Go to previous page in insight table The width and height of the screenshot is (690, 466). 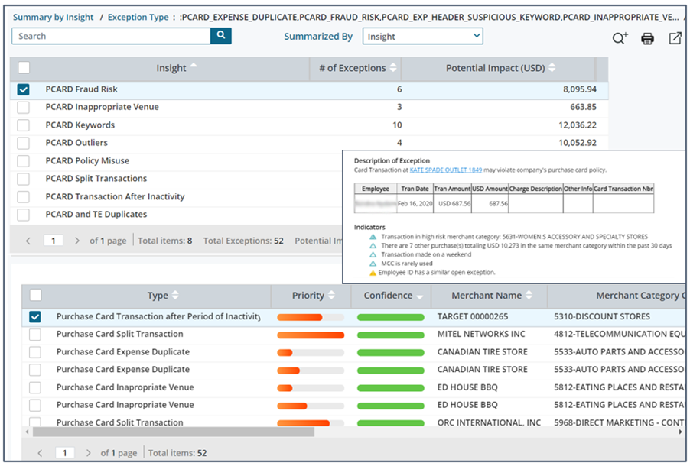28,241
